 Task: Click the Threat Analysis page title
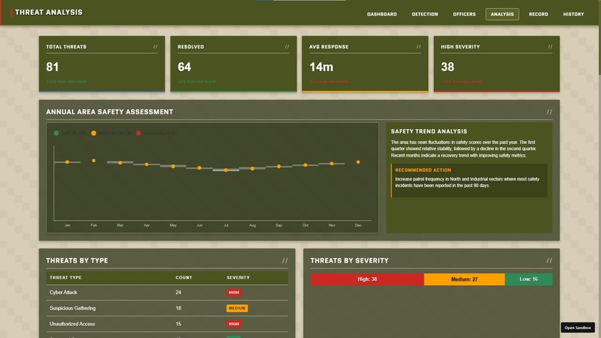[48, 12]
